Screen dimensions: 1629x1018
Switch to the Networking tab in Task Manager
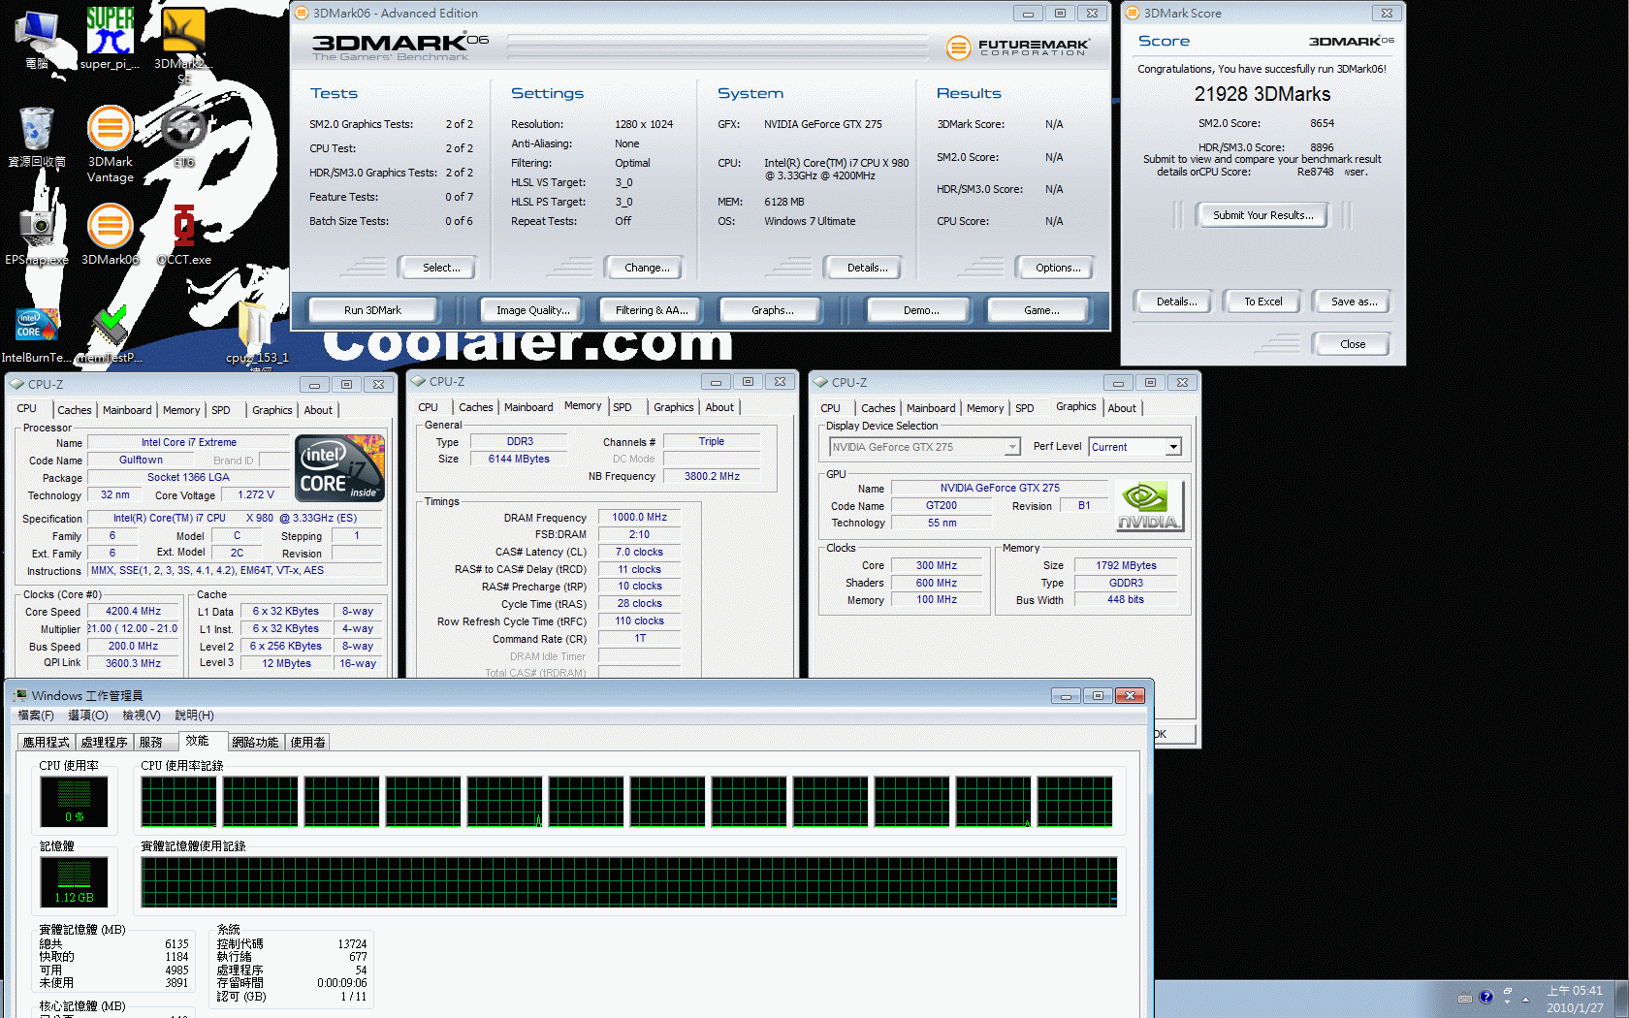point(256,742)
